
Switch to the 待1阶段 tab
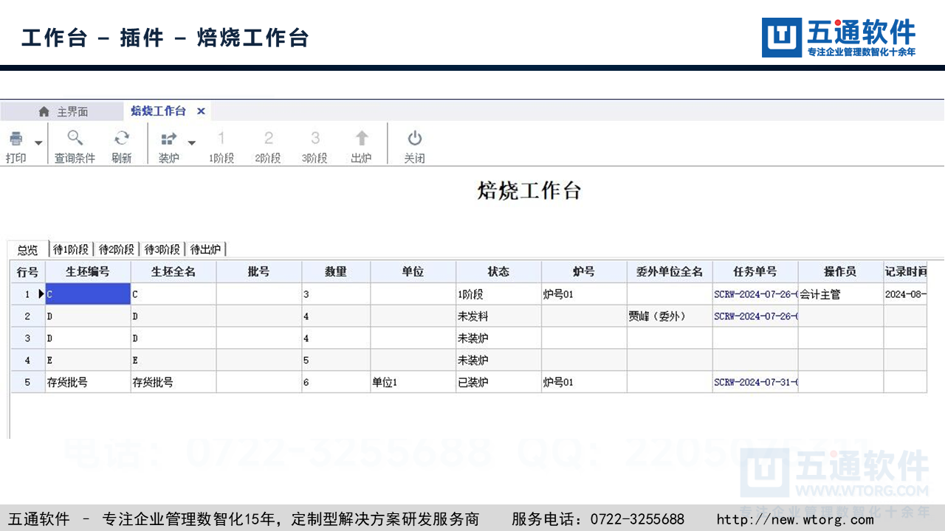[x=71, y=249]
